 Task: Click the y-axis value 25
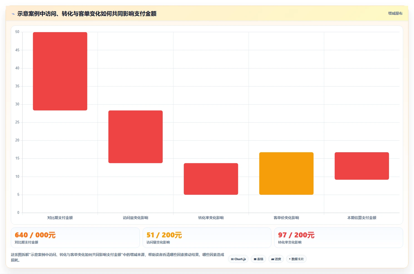pyautogui.click(x=17, y=122)
